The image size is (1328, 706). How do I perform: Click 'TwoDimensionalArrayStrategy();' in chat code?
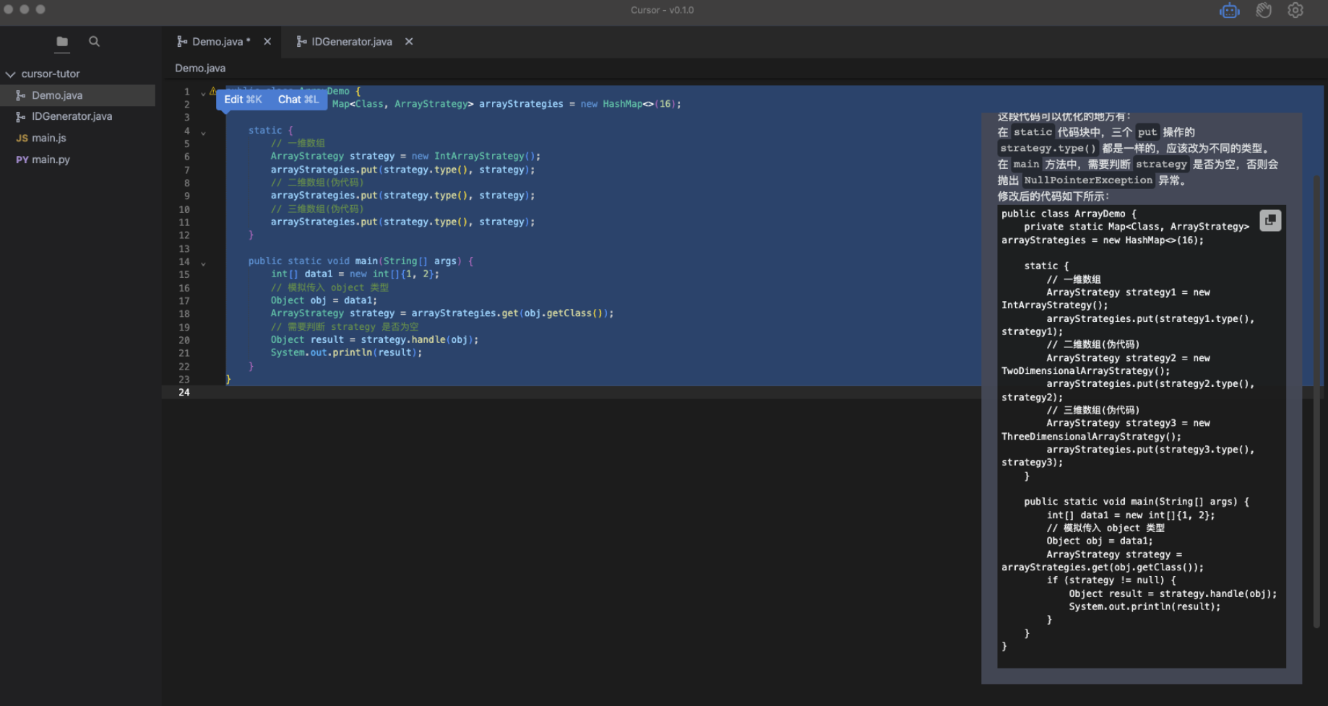point(1086,370)
